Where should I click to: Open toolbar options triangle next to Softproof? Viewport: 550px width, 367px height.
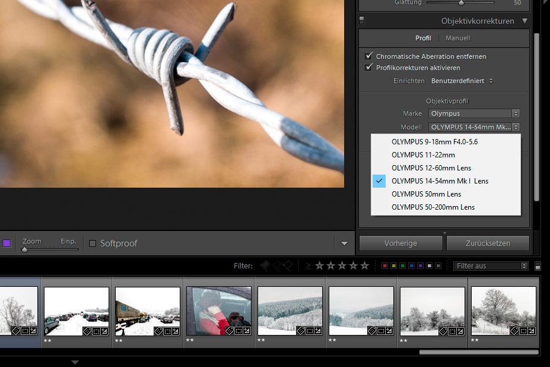coord(345,243)
